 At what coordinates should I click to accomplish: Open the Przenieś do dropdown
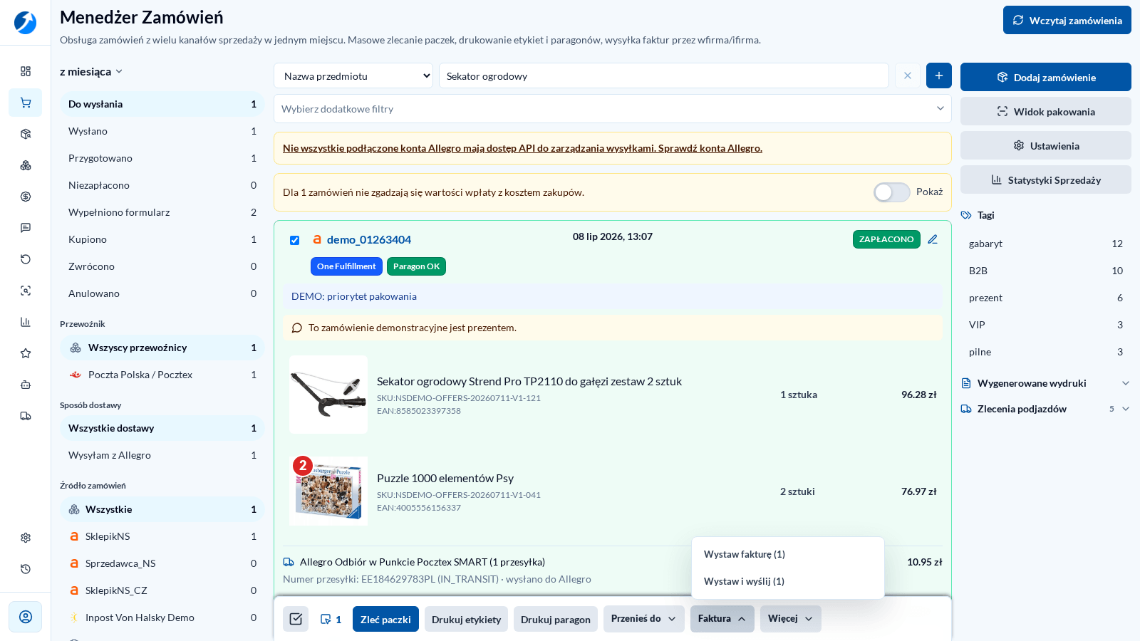(644, 619)
